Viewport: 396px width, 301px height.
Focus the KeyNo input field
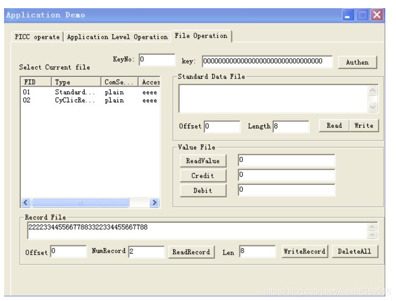pos(157,60)
